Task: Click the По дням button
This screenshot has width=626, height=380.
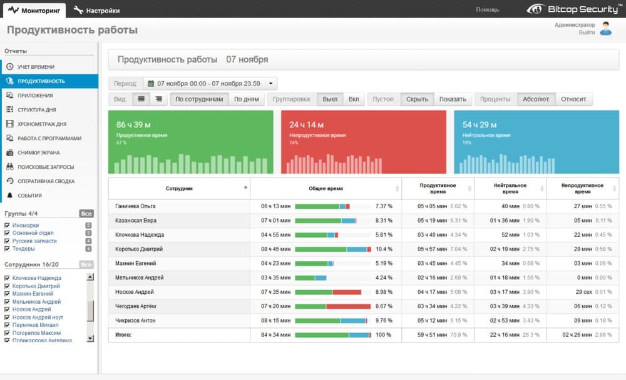Action: tap(246, 99)
